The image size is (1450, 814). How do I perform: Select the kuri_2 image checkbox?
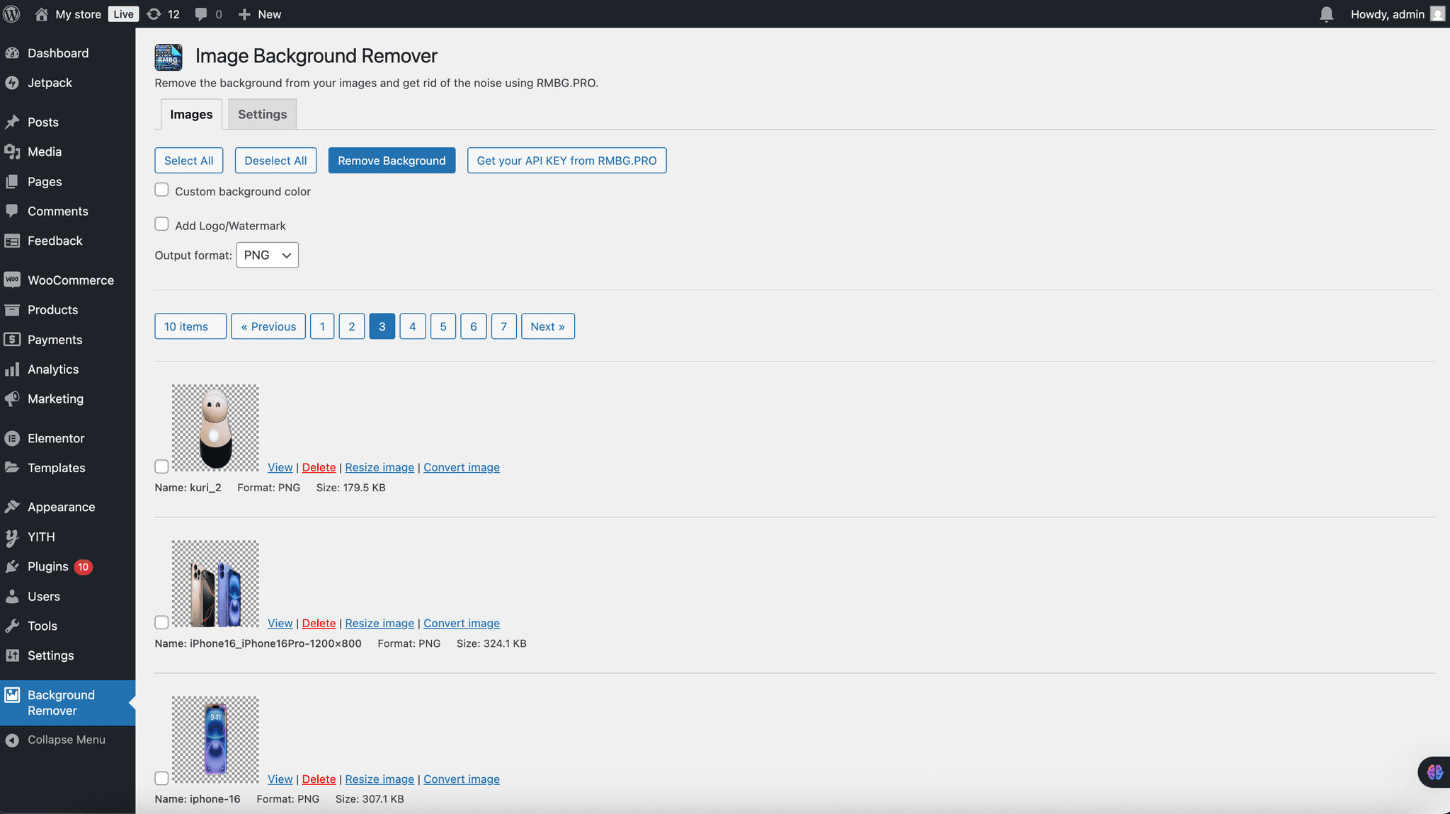point(161,466)
